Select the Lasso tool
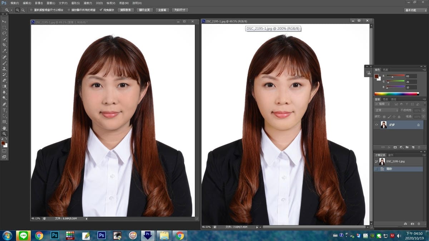Viewport: 429px width, 241px height. coord(4,33)
